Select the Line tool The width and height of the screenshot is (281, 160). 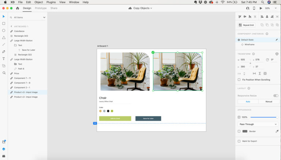[x=4, y=44]
